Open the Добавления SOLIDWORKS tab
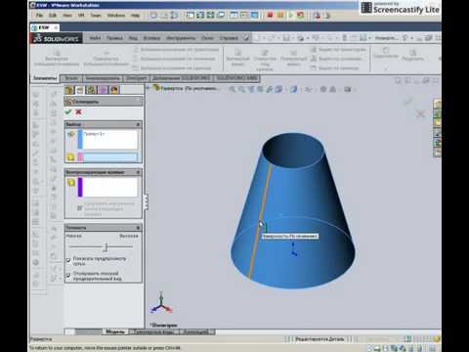Viewport: 469px width, 352px height. (181, 78)
